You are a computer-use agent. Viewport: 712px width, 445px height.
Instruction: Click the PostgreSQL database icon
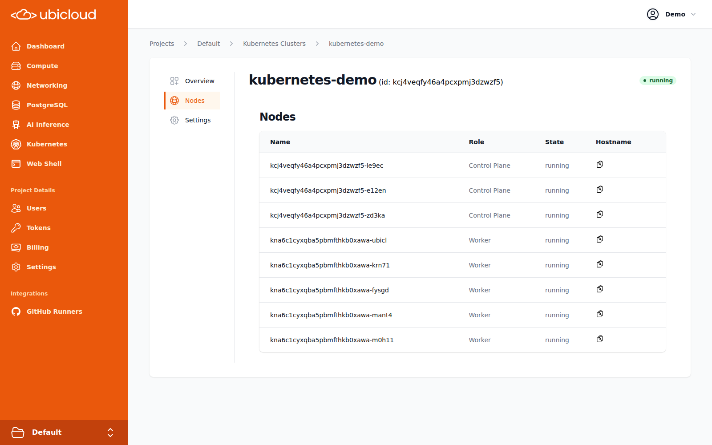(16, 105)
